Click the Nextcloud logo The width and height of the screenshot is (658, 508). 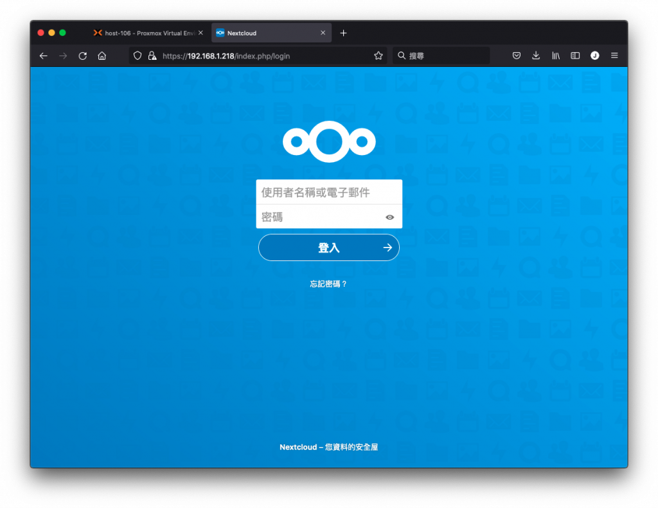pyautogui.click(x=329, y=141)
